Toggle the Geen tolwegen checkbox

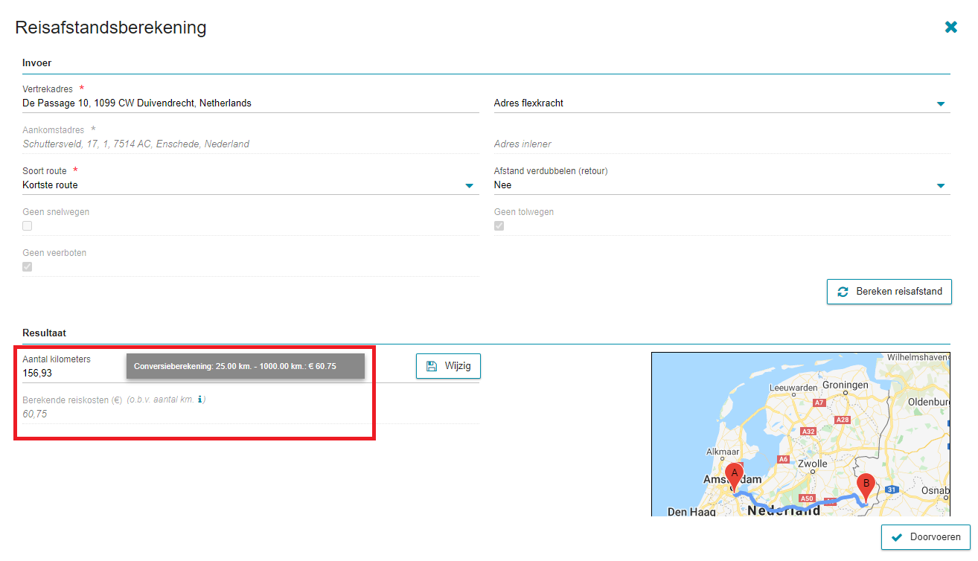[499, 226]
